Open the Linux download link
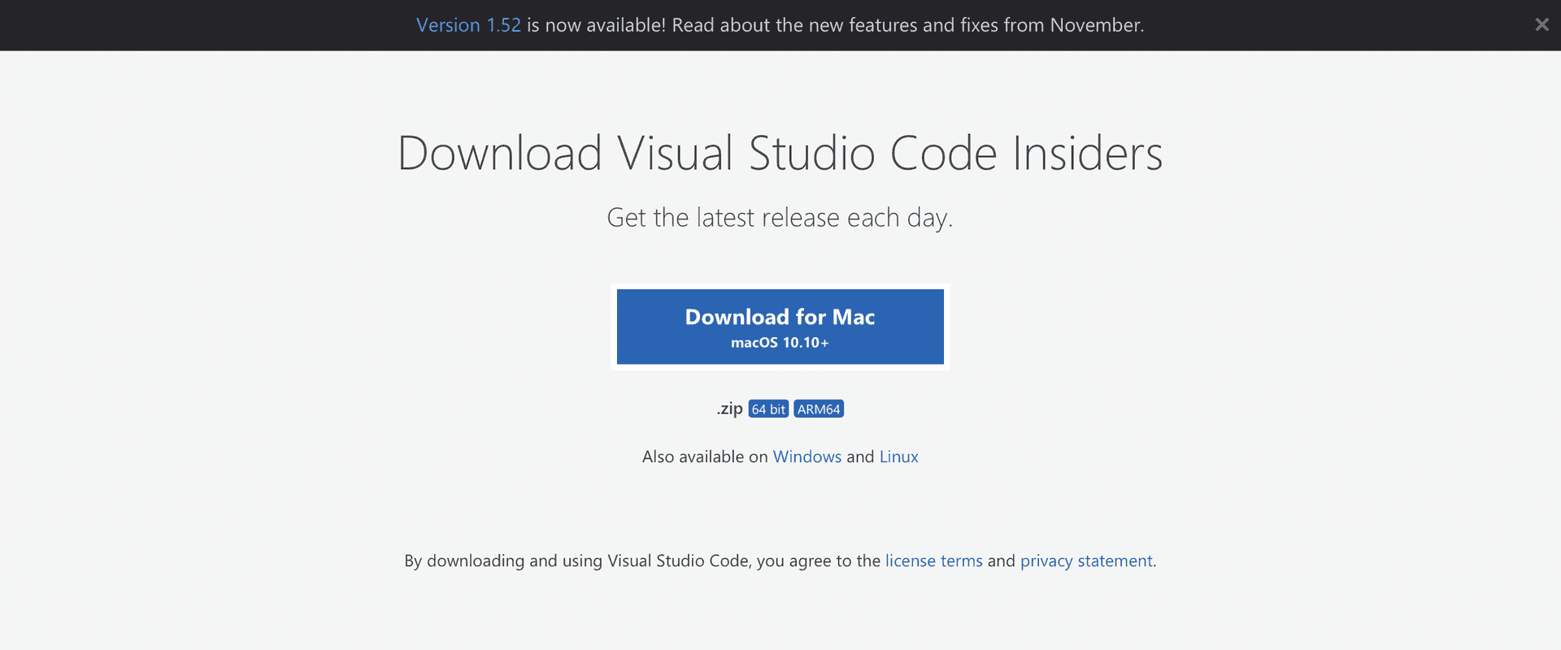Image resolution: width=1561 pixels, height=650 pixels. tap(898, 457)
